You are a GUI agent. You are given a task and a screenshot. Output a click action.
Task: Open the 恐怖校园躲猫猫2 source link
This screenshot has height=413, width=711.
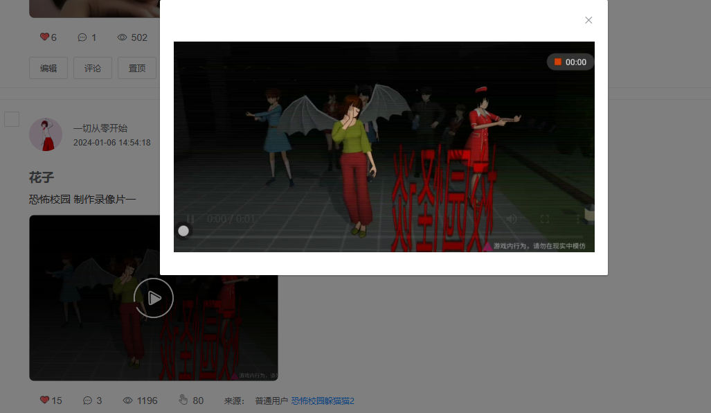(x=323, y=401)
